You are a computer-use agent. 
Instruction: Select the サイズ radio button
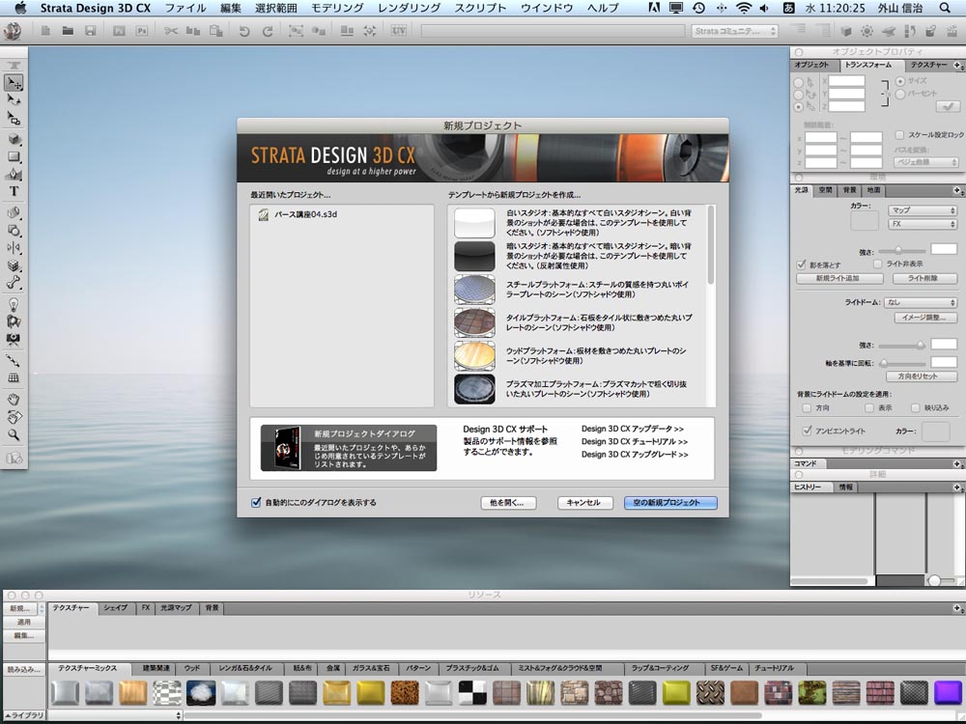(900, 81)
